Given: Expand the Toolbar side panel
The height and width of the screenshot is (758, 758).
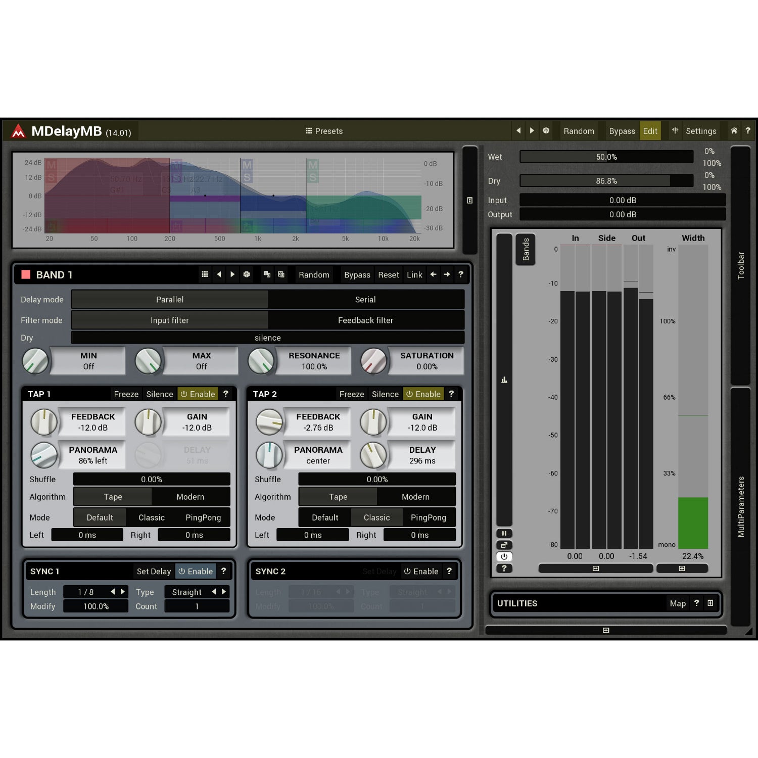Looking at the screenshot, I should coord(741,265).
